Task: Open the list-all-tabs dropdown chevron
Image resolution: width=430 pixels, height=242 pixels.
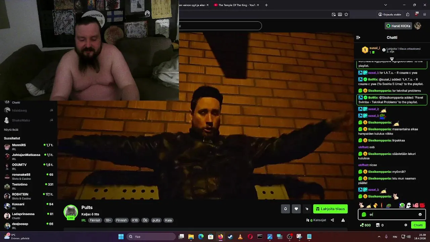Action: click(x=385, y=5)
